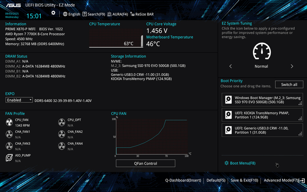Click the CPU_OPT fan icon

tap(61, 122)
